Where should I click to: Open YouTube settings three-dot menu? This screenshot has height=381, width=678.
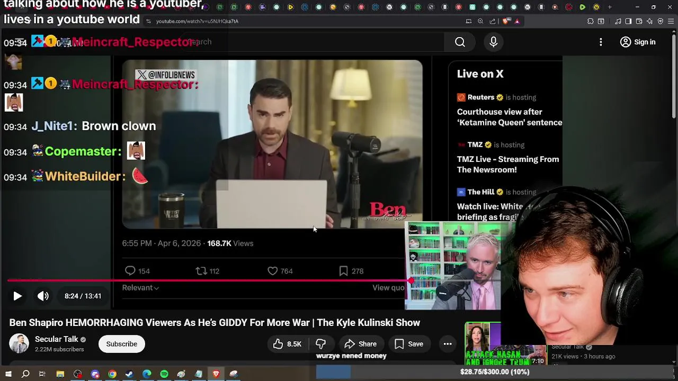(x=601, y=42)
